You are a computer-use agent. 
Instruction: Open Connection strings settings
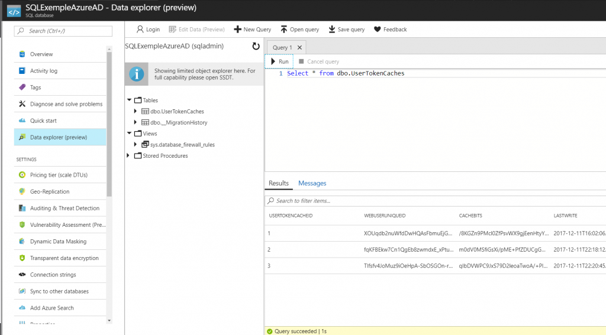point(60,274)
